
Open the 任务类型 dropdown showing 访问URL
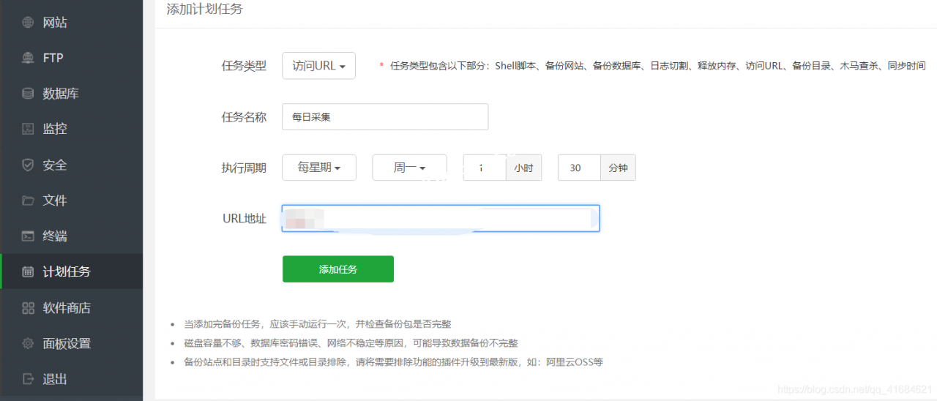pyautogui.click(x=318, y=66)
